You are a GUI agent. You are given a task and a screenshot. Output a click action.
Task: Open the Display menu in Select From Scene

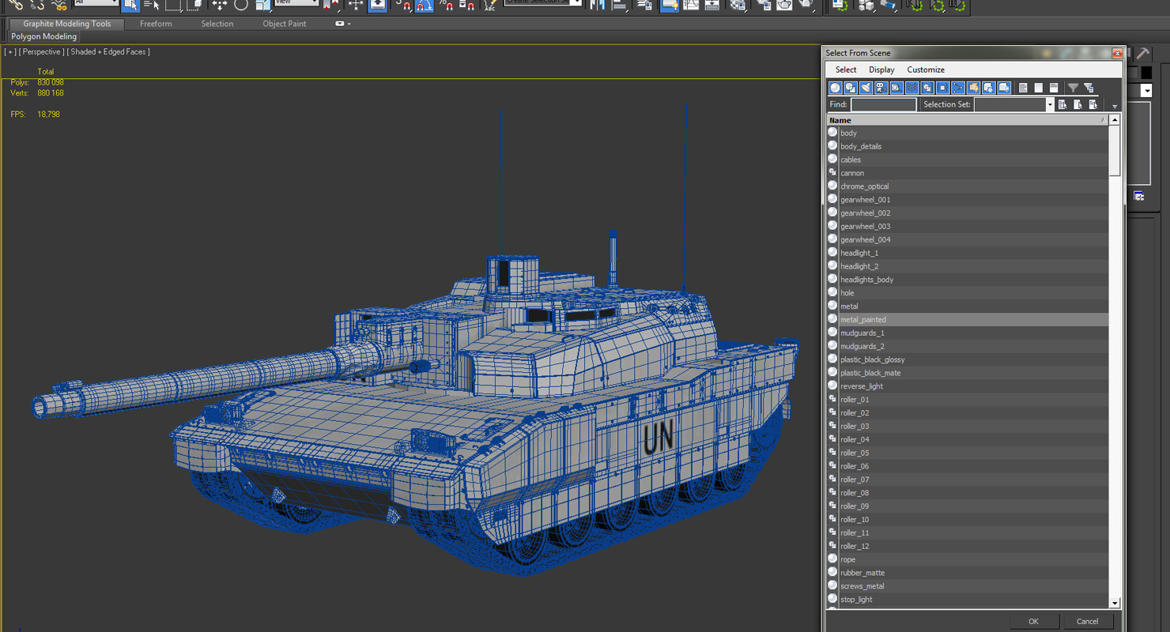(x=881, y=70)
